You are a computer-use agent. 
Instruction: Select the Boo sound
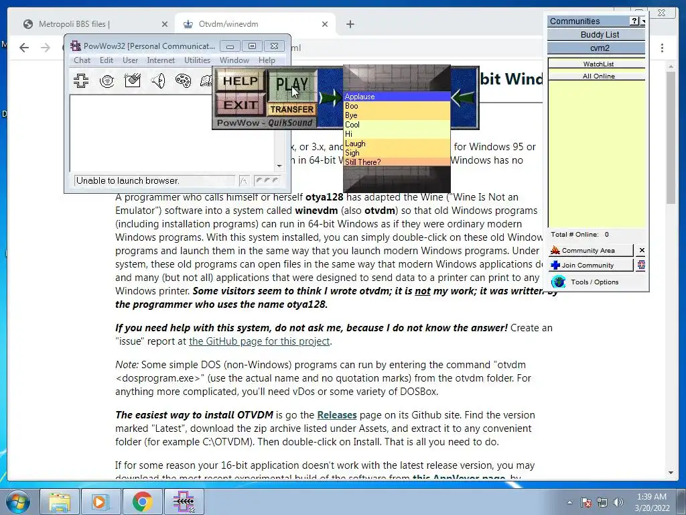coord(397,106)
